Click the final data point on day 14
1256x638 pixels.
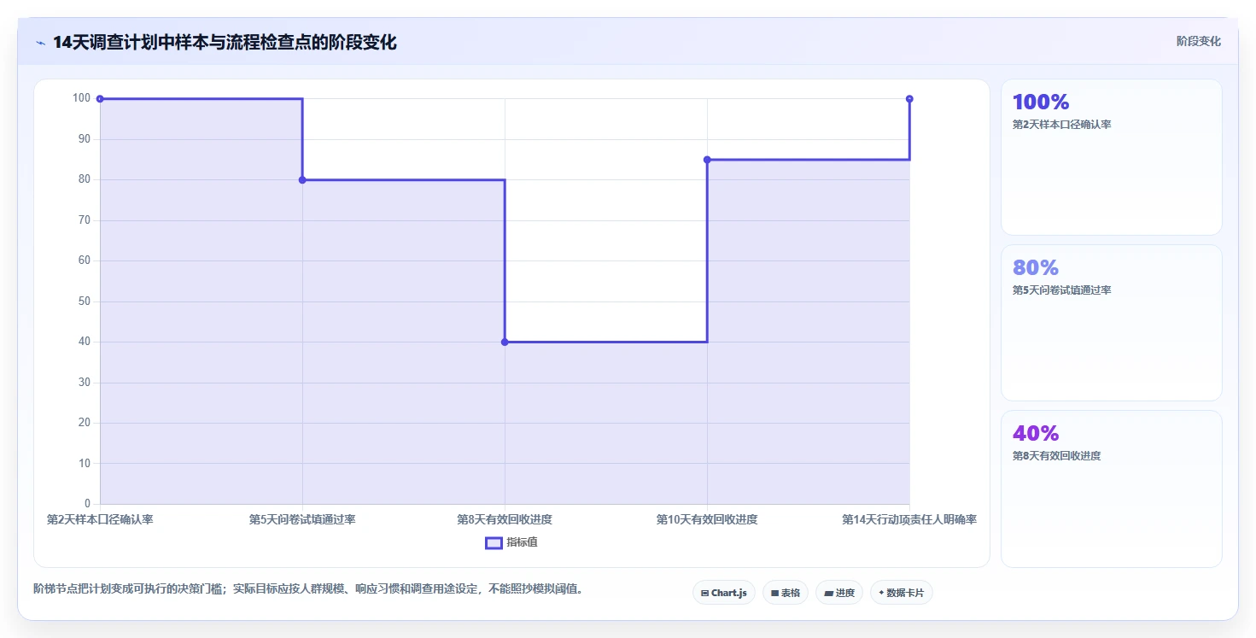coord(909,99)
